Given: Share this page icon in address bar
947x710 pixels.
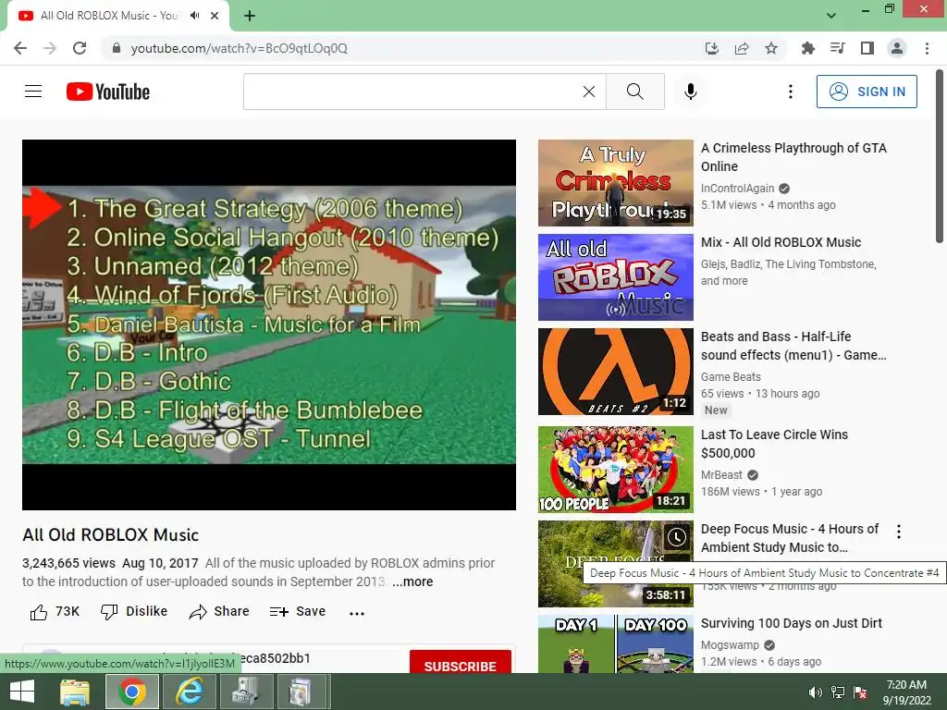Looking at the screenshot, I should tap(742, 48).
